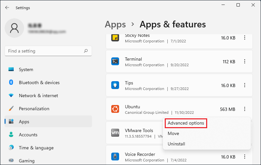Screen dimensions: 261x165
Task: Click the Voice Recorder app name
Action: click(x=140, y=154)
